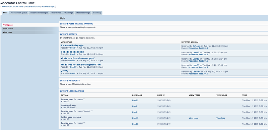Select the User notes tab
The width and height of the screenshot is (268, 130).
click(56, 13)
